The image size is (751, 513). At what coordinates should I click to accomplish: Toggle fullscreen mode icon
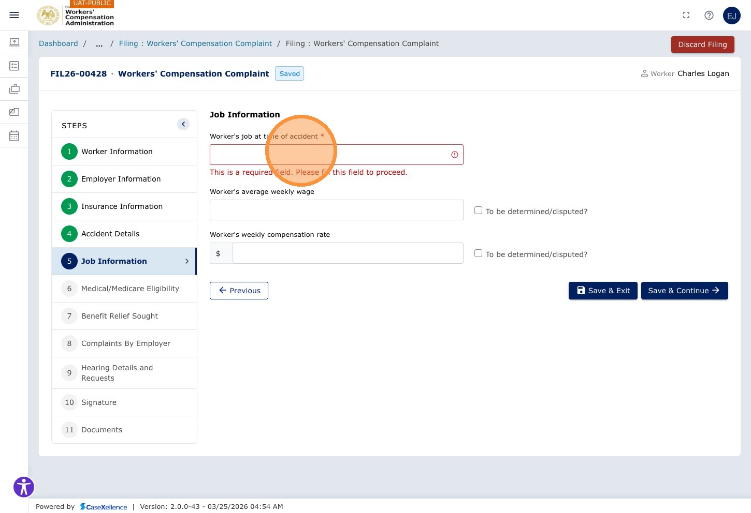[x=686, y=15]
